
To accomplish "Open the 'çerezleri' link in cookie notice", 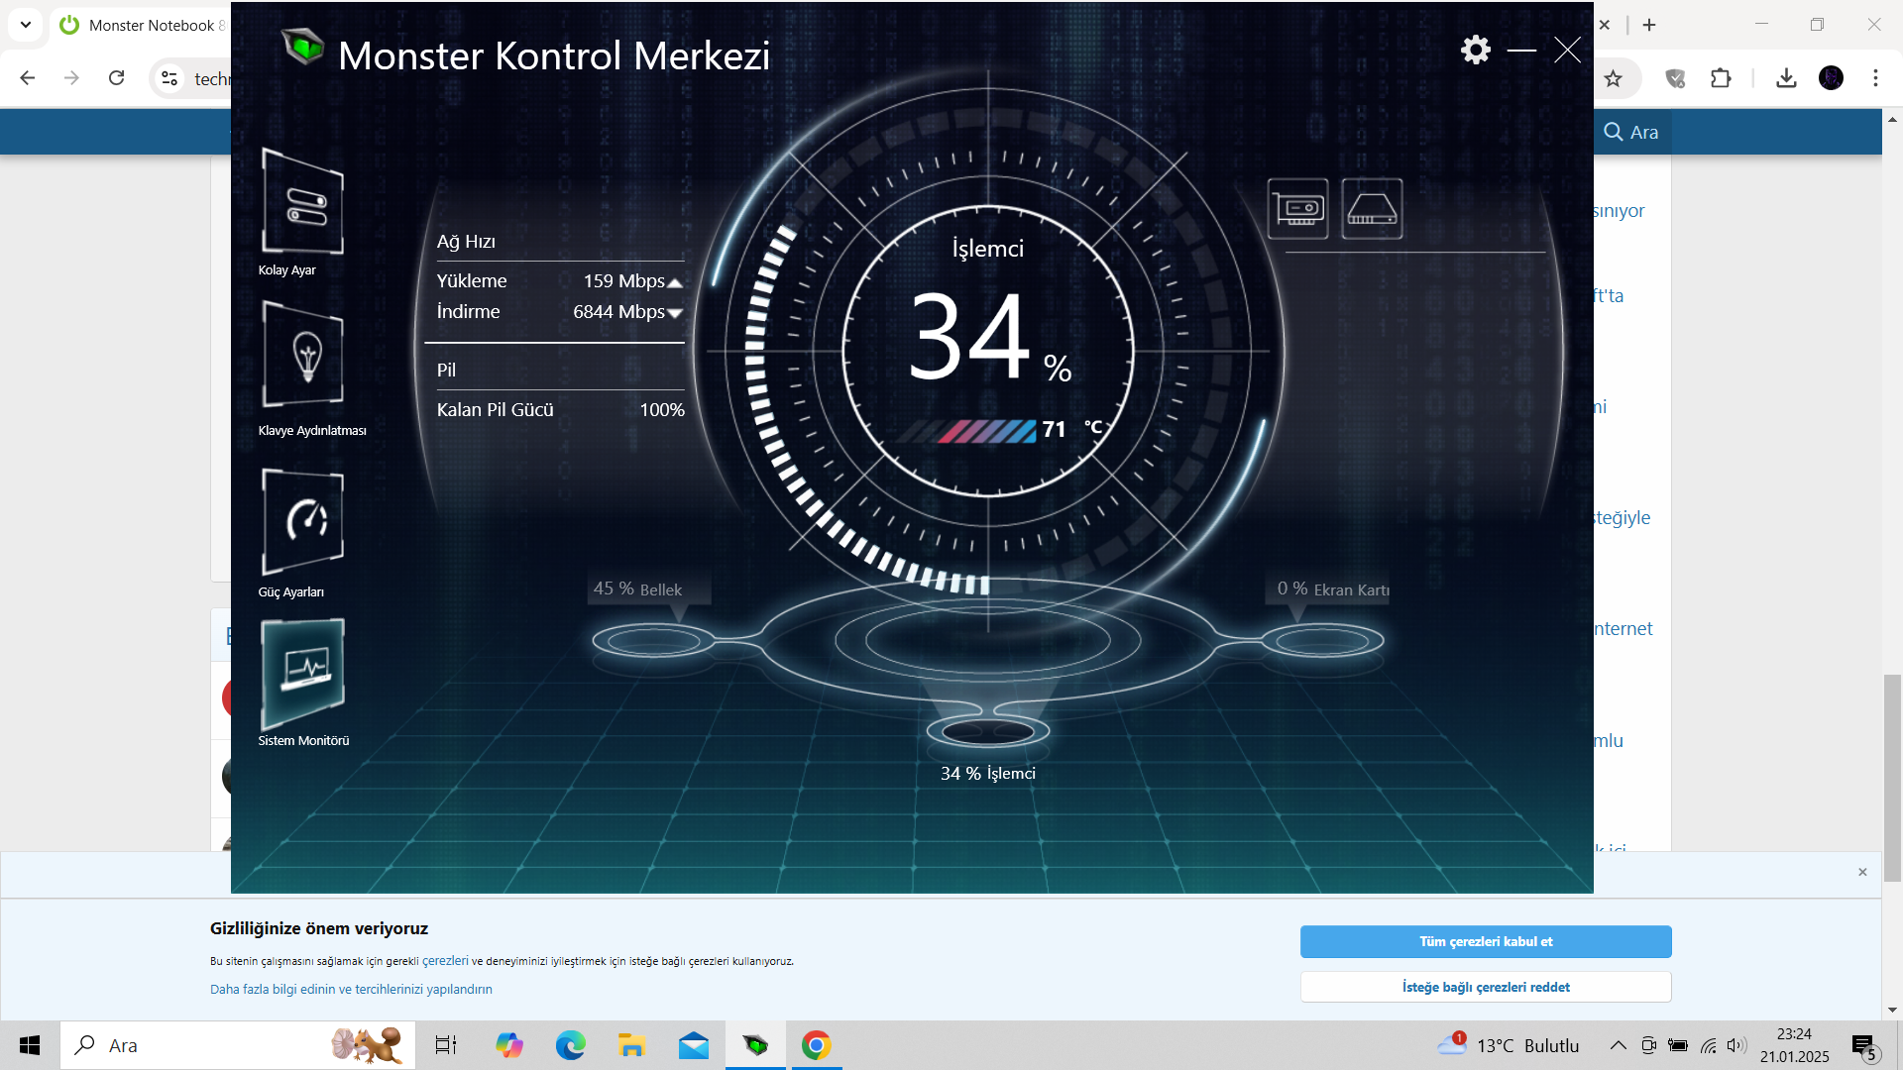I will point(445,960).
